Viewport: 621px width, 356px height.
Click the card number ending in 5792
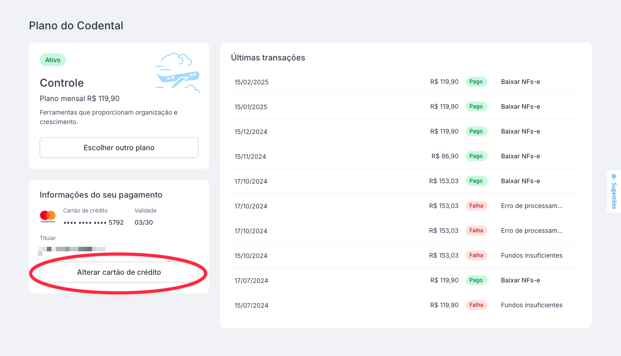[x=93, y=222]
